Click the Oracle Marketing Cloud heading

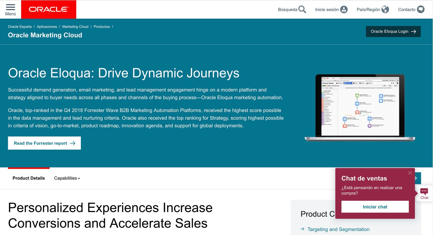pos(45,35)
